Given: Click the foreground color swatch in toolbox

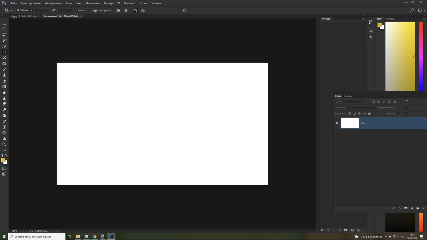Looking at the screenshot, I should pos(3,160).
